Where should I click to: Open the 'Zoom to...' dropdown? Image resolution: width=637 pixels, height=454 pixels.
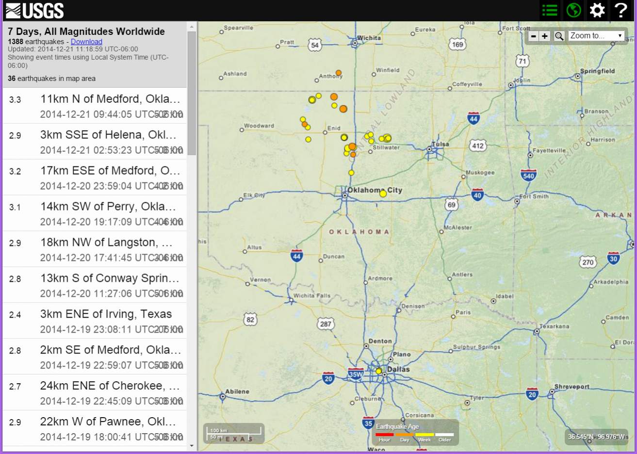596,36
